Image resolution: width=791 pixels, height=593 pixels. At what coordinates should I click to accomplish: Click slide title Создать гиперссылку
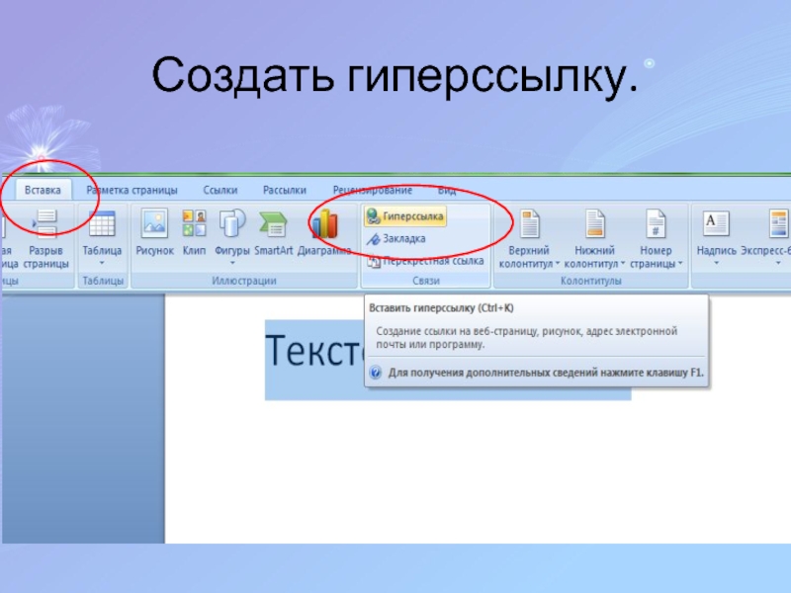[x=395, y=76]
